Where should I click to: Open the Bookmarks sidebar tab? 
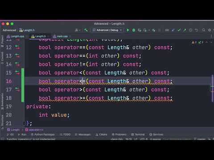2,102
